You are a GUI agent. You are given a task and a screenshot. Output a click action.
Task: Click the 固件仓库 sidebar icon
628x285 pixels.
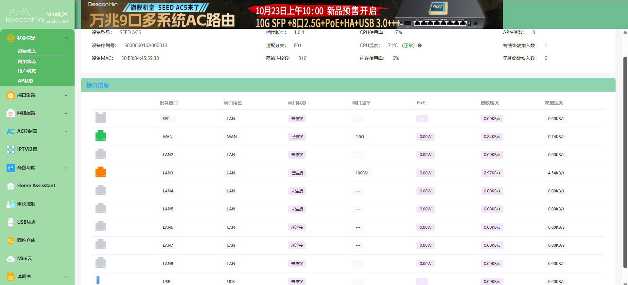pyautogui.click(x=10, y=240)
